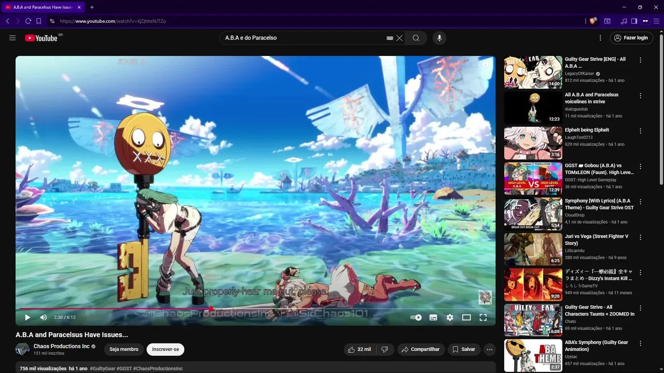Image resolution: width=664 pixels, height=373 pixels.
Task: Open YouTube settings three-dot menu
Action: click(x=600, y=38)
